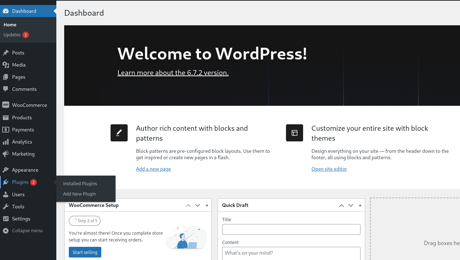The height and width of the screenshot is (260, 460).
Task: Click the Users person icon
Action: (x=6, y=194)
